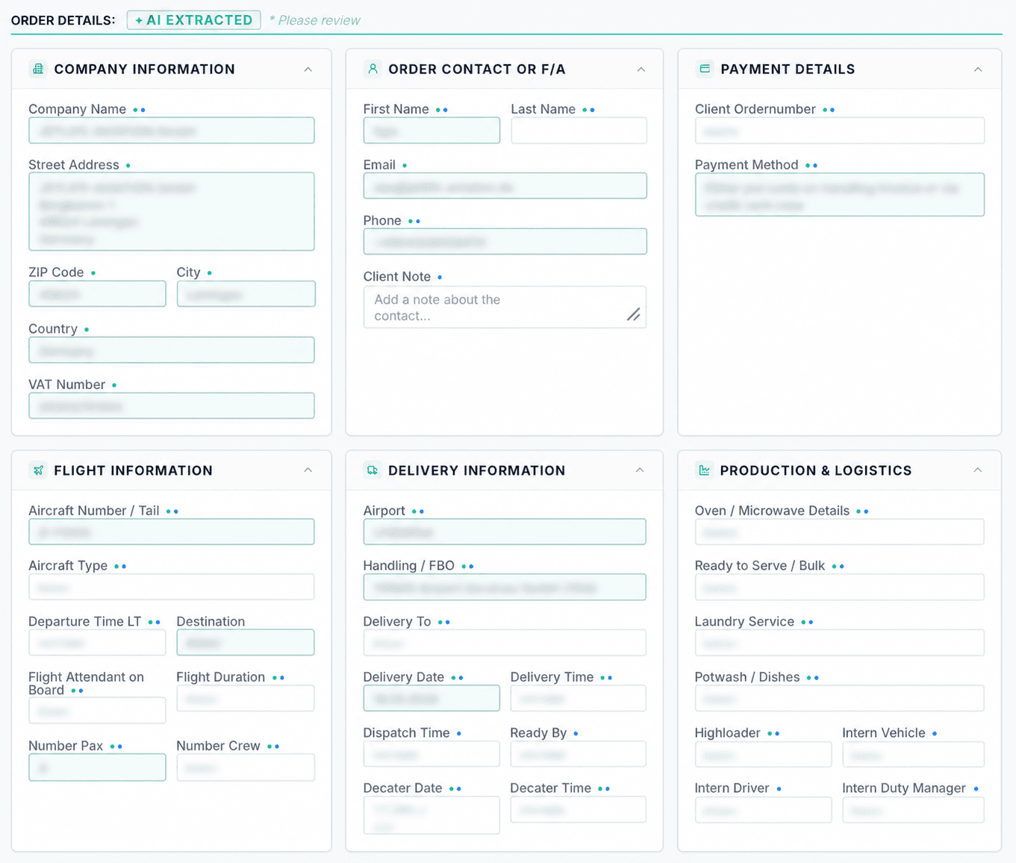Collapse the Payment Details section
This screenshot has height=863, width=1016.
click(x=978, y=69)
